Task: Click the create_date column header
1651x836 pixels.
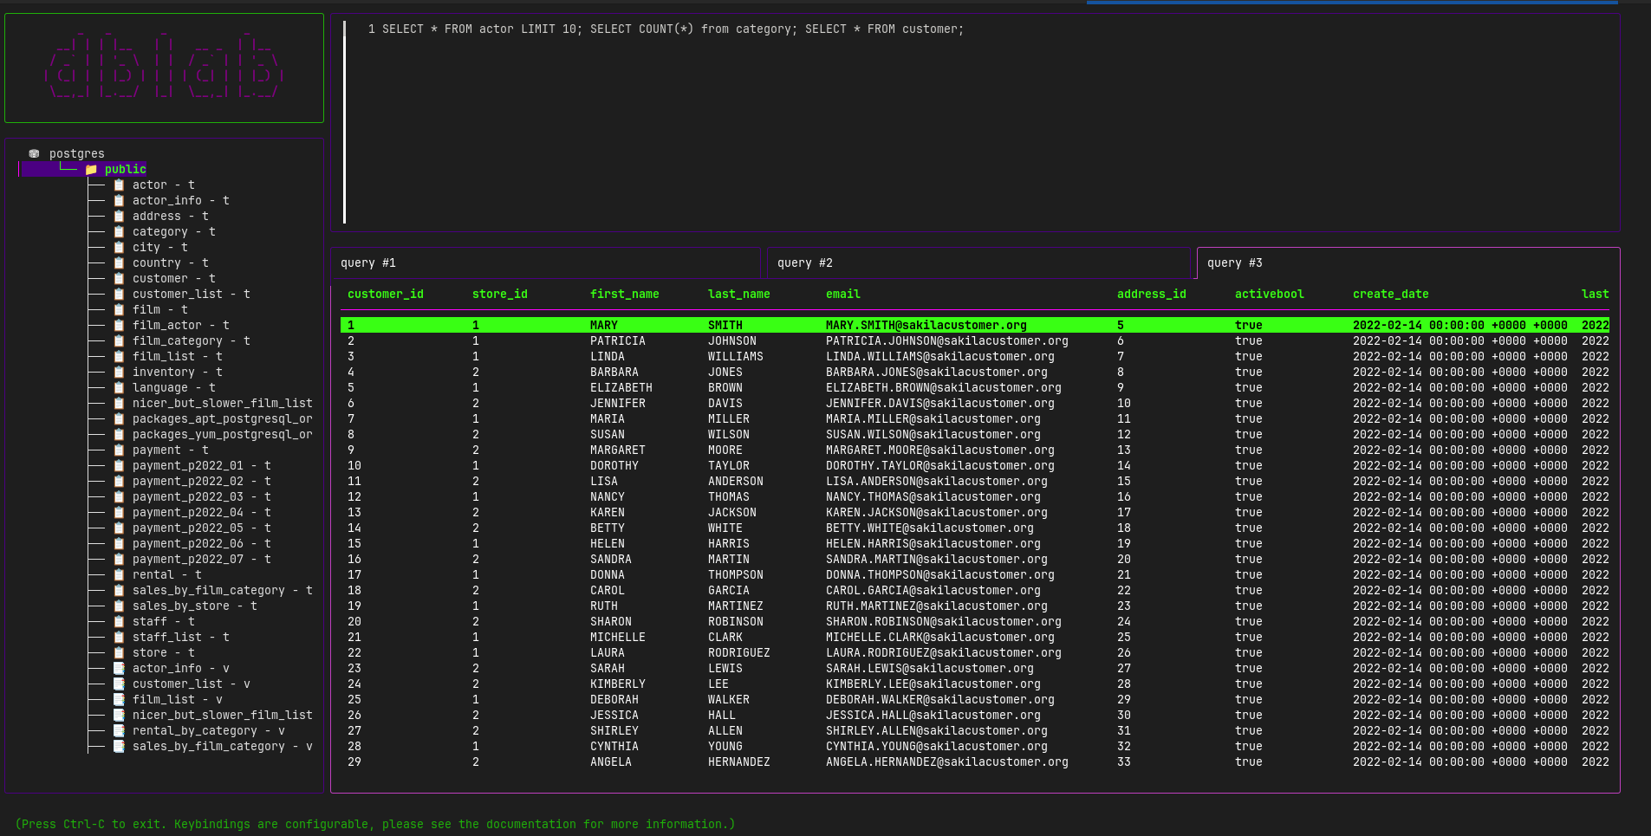Action: 1391,294
